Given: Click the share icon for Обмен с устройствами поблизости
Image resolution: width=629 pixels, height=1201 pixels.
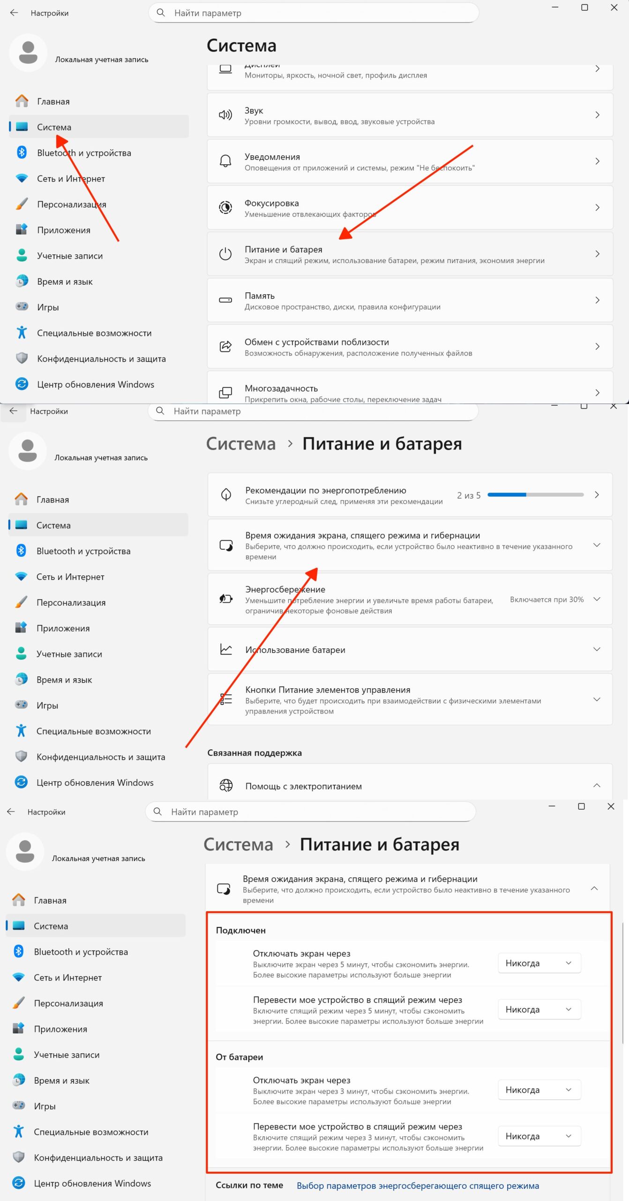Looking at the screenshot, I should [225, 346].
